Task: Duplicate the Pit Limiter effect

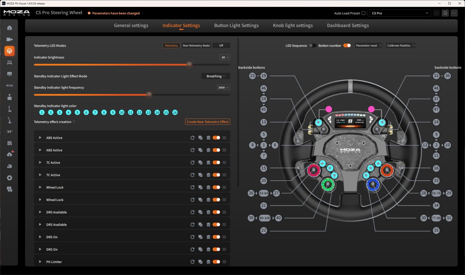Action: [201, 262]
